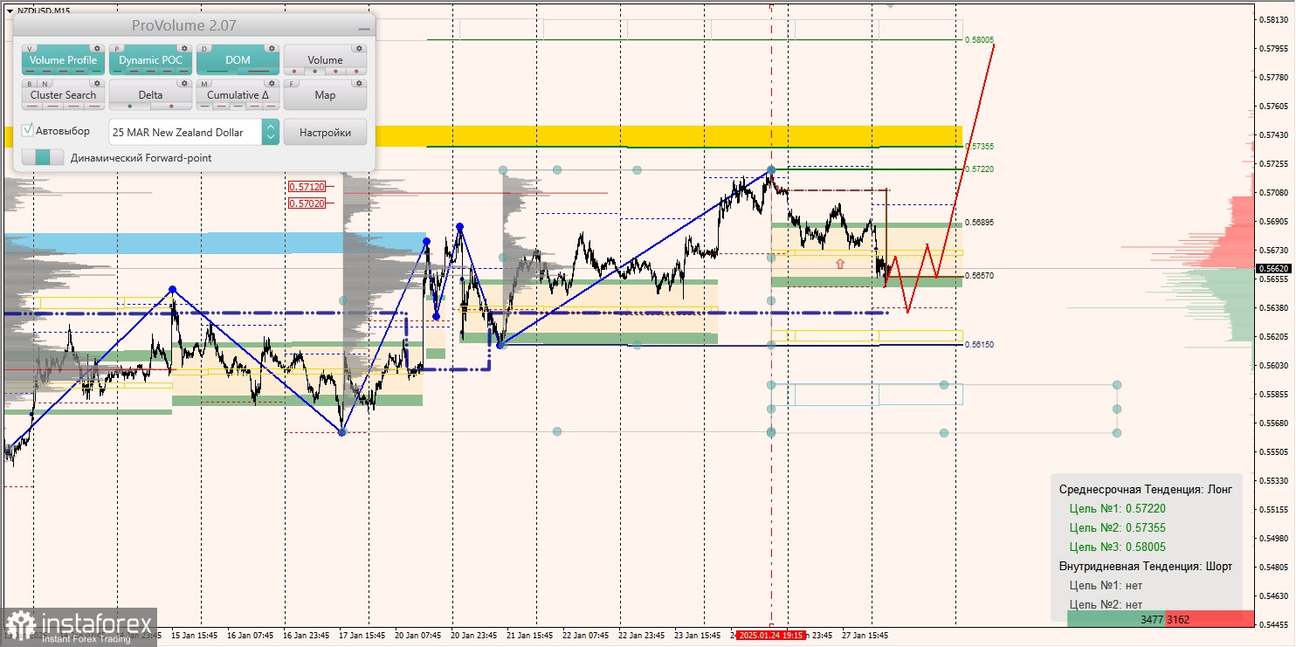Toggle red dot segment under Delta

coord(171,106)
